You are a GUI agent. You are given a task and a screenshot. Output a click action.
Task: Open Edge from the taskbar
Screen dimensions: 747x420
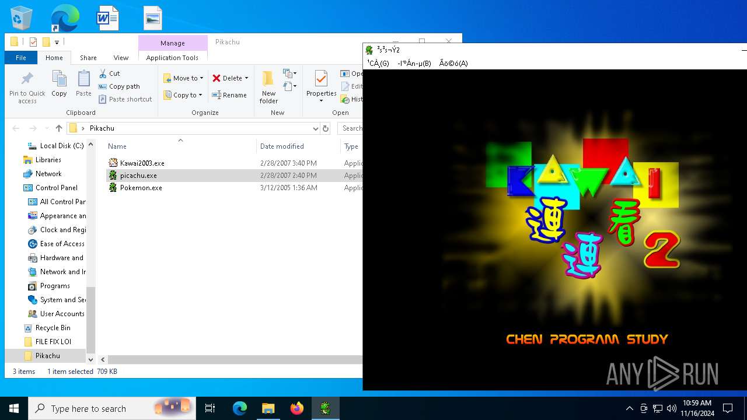(x=240, y=408)
